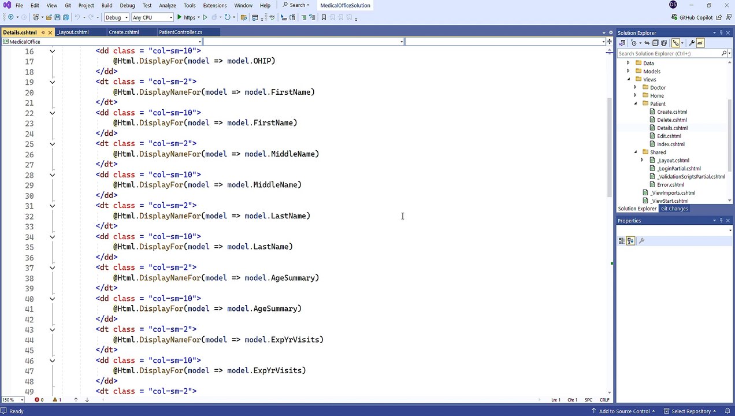This screenshot has height=416, width=735.
Task: Click the down arrow navigate-to-next-issue icon
Action: click(x=87, y=400)
